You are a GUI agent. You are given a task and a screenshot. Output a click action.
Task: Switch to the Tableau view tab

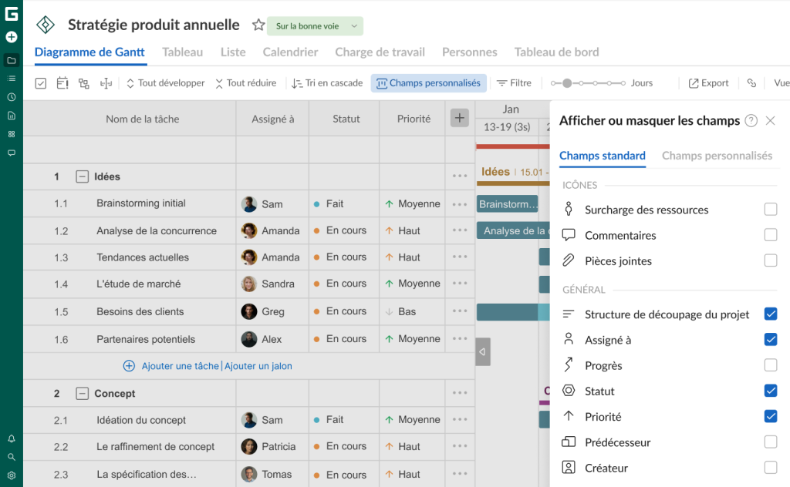(x=182, y=52)
